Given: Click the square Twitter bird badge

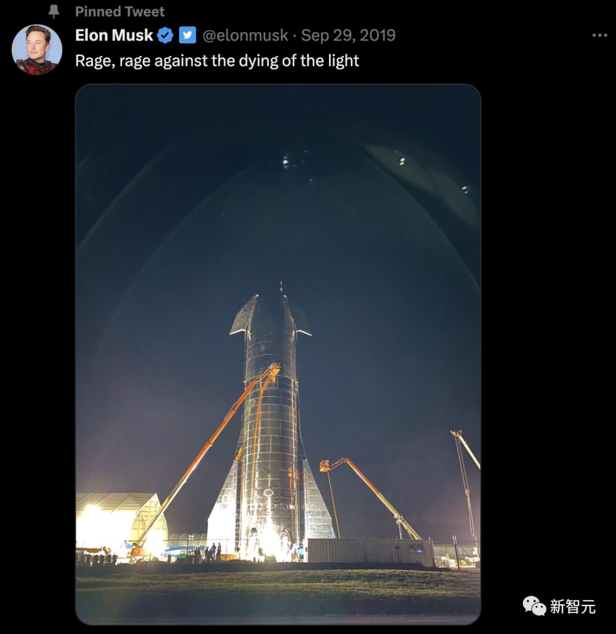Looking at the screenshot, I should point(187,35).
